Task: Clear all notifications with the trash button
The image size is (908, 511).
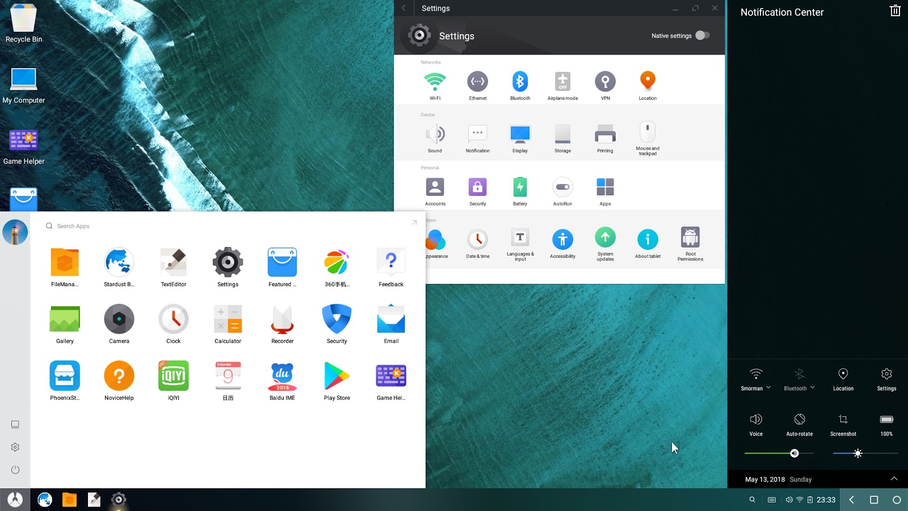Action: (x=895, y=10)
